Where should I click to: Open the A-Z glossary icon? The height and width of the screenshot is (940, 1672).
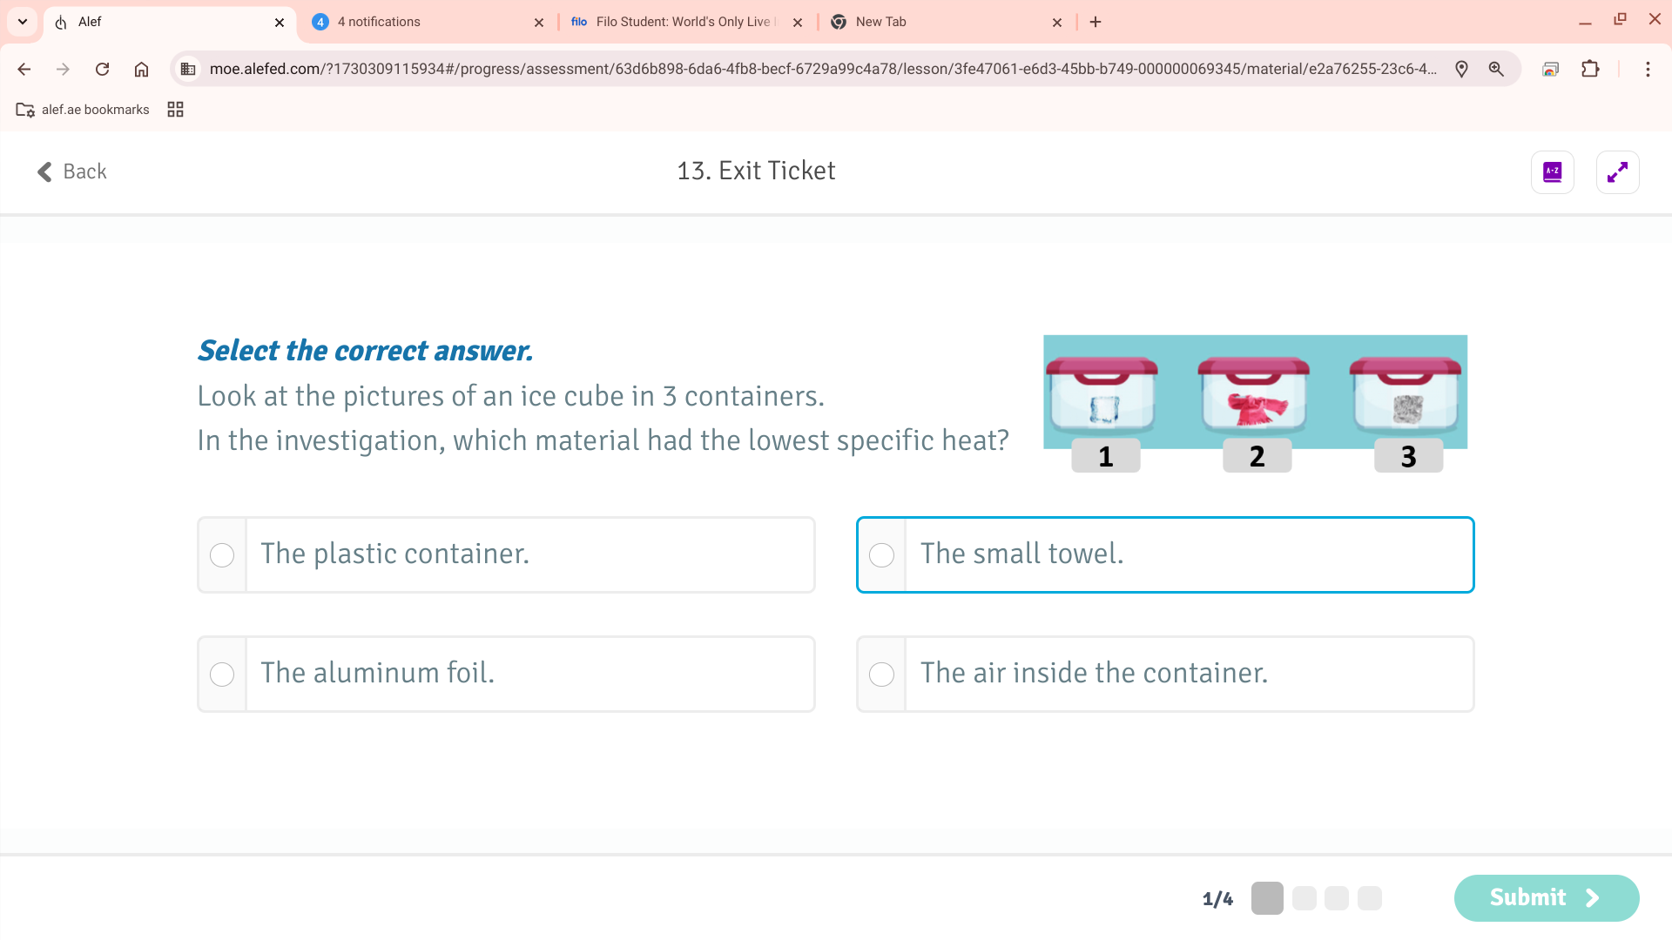tap(1552, 172)
